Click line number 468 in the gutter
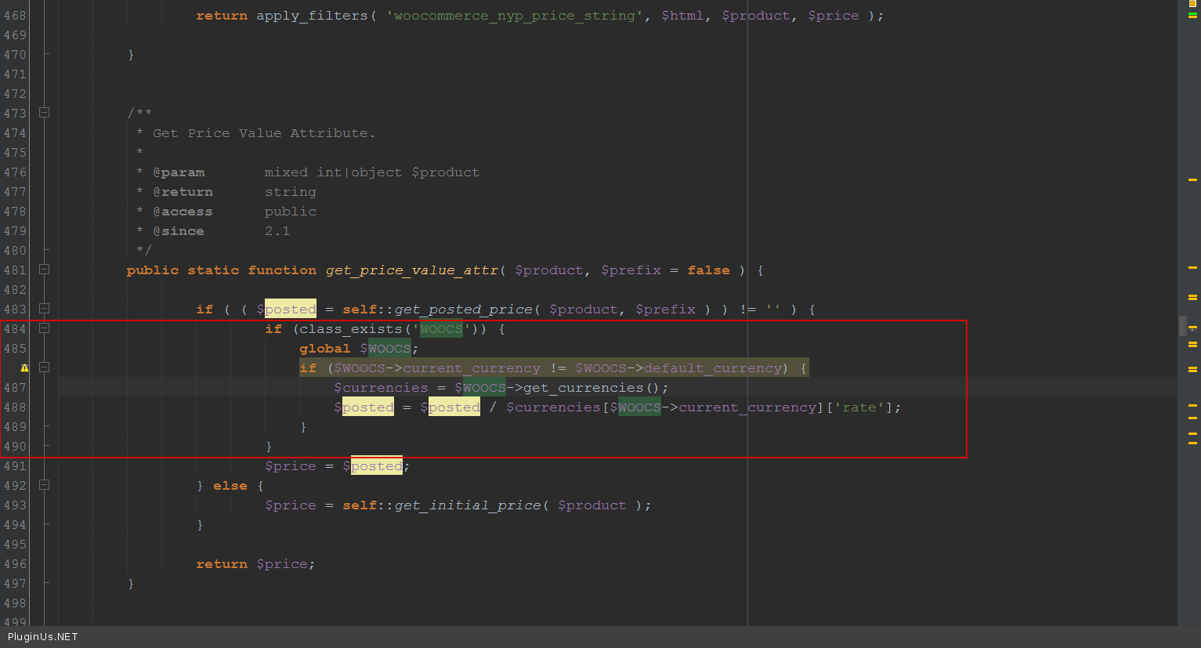Viewport: 1201px width, 648px height. (x=15, y=16)
